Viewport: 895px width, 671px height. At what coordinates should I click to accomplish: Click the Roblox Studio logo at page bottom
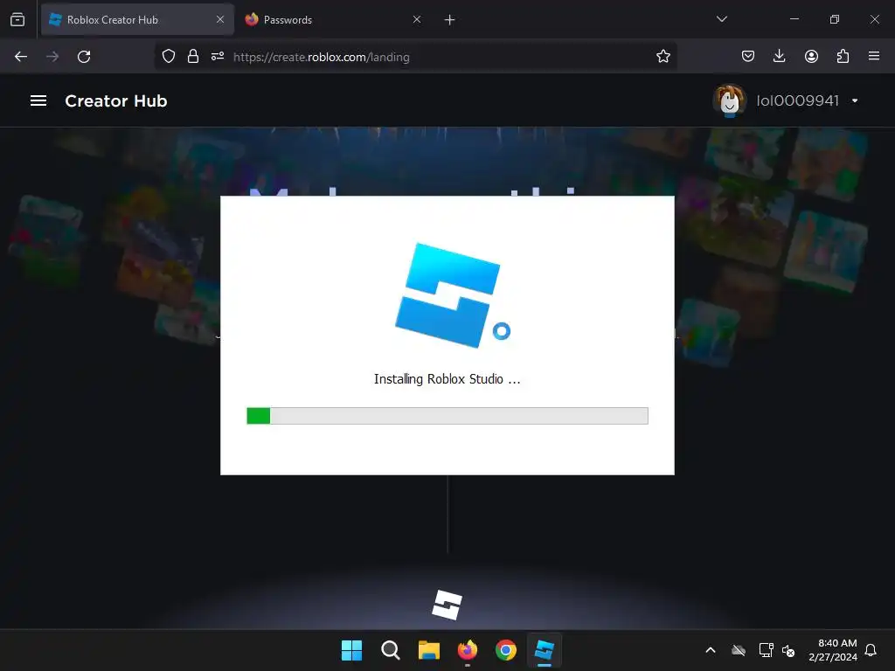(447, 605)
